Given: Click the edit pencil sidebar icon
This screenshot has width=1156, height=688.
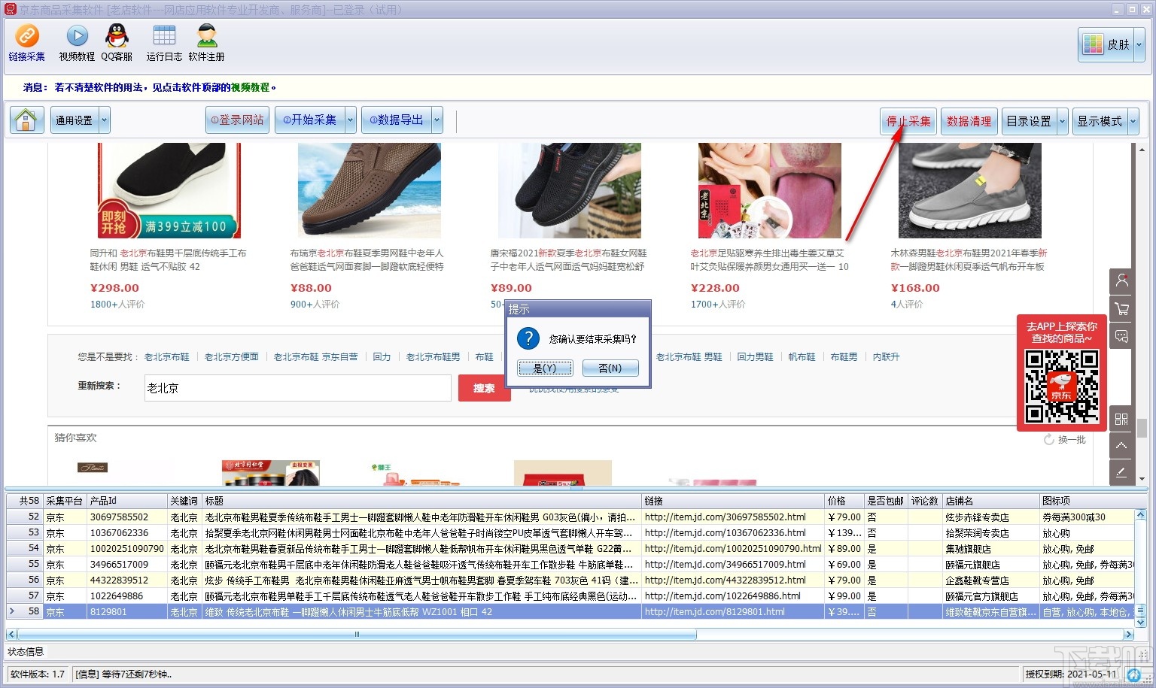Looking at the screenshot, I should click(x=1121, y=472).
